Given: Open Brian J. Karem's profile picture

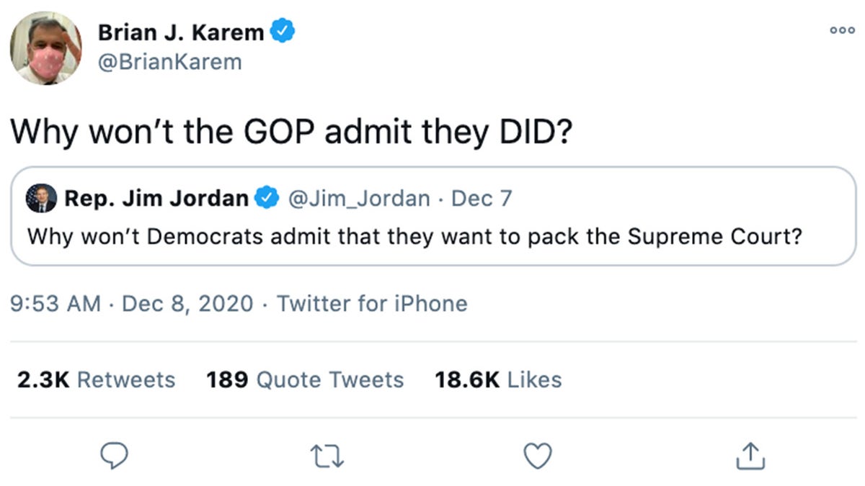Looking at the screenshot, I should click(x=45, y=49).
